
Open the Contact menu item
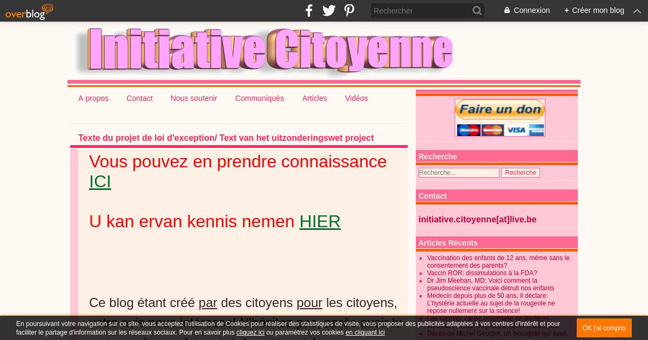coord(139,98)
